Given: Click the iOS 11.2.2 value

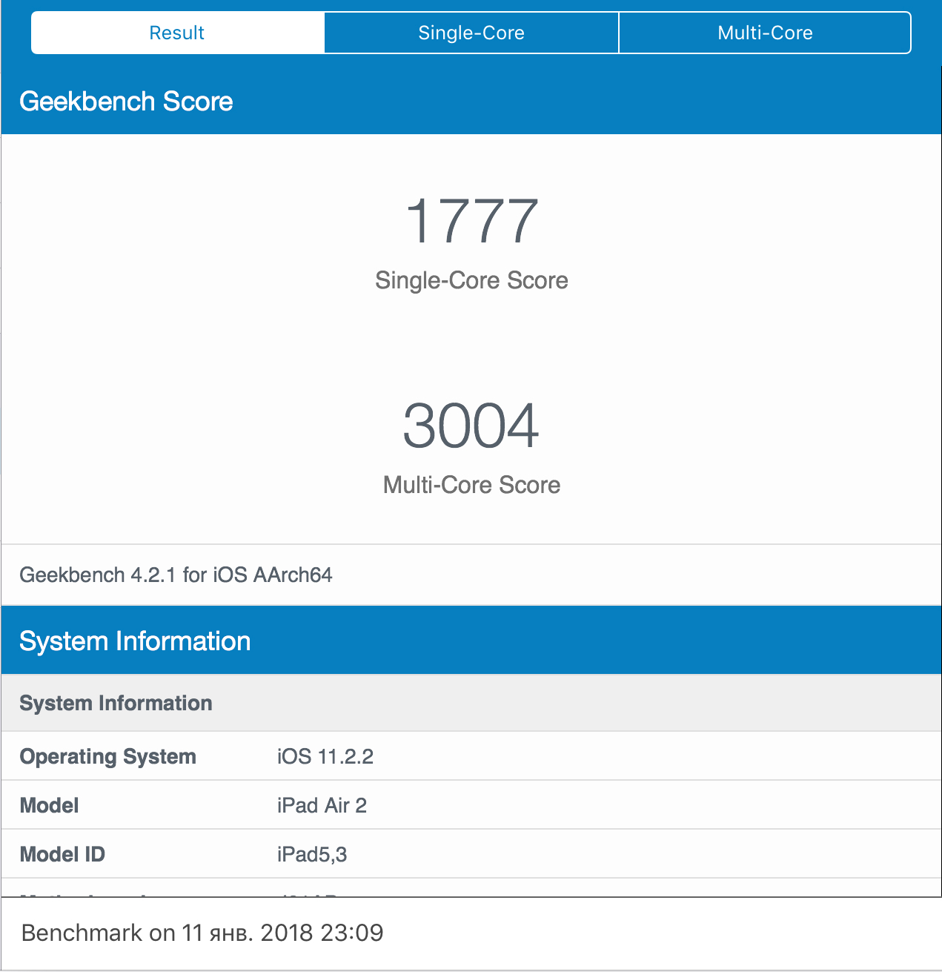Looking at the screenshot, I should point(325,756).
